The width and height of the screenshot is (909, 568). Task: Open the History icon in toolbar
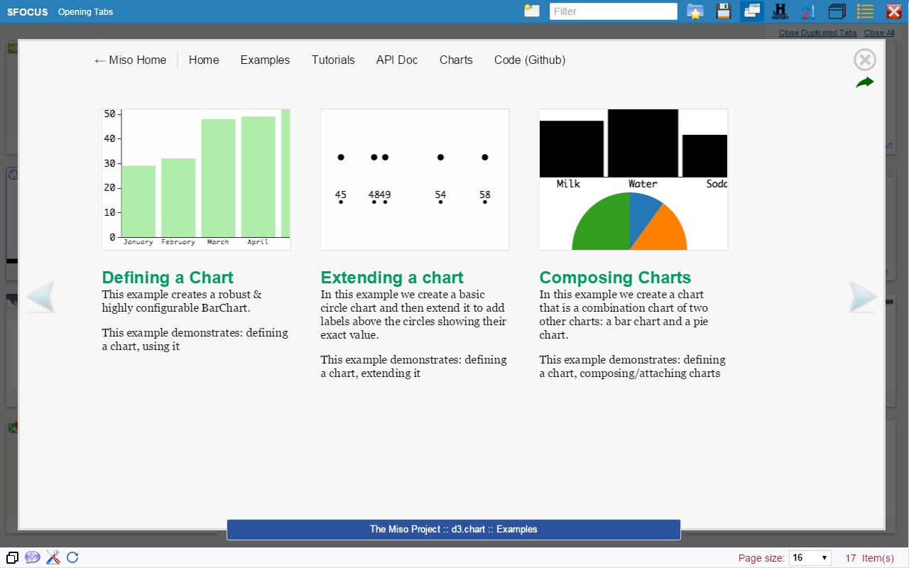pyautogui.click(x=780, y=11)
